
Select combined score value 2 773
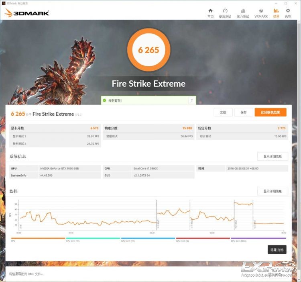coord(281,128)
